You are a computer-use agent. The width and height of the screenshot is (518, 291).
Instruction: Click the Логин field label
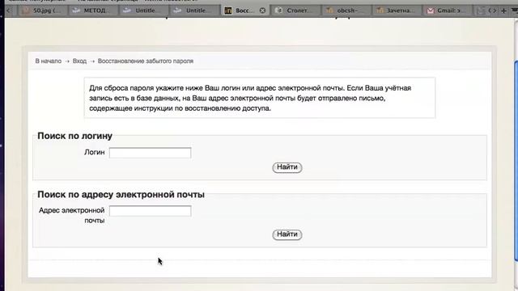point(94,153)
